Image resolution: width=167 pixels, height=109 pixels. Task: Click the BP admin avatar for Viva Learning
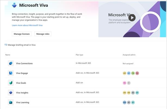pyautogui.click(x=133, y=102)
